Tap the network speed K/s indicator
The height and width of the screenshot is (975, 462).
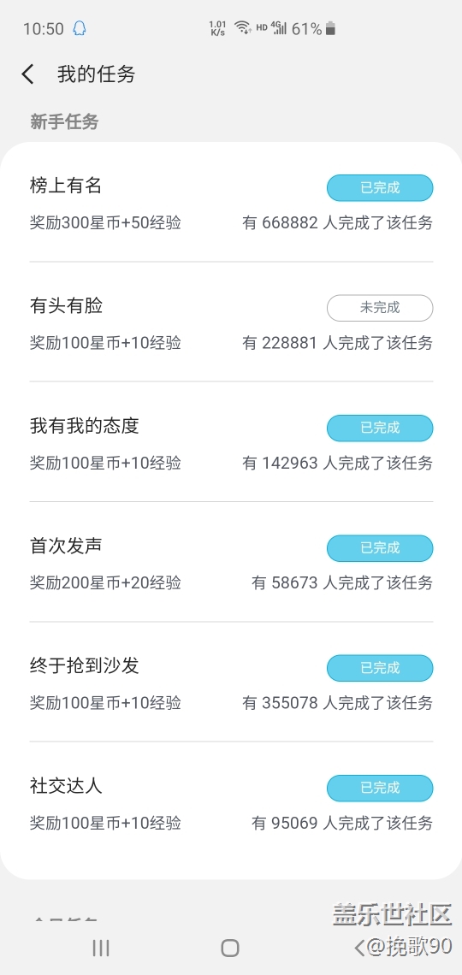coord(217,28)
